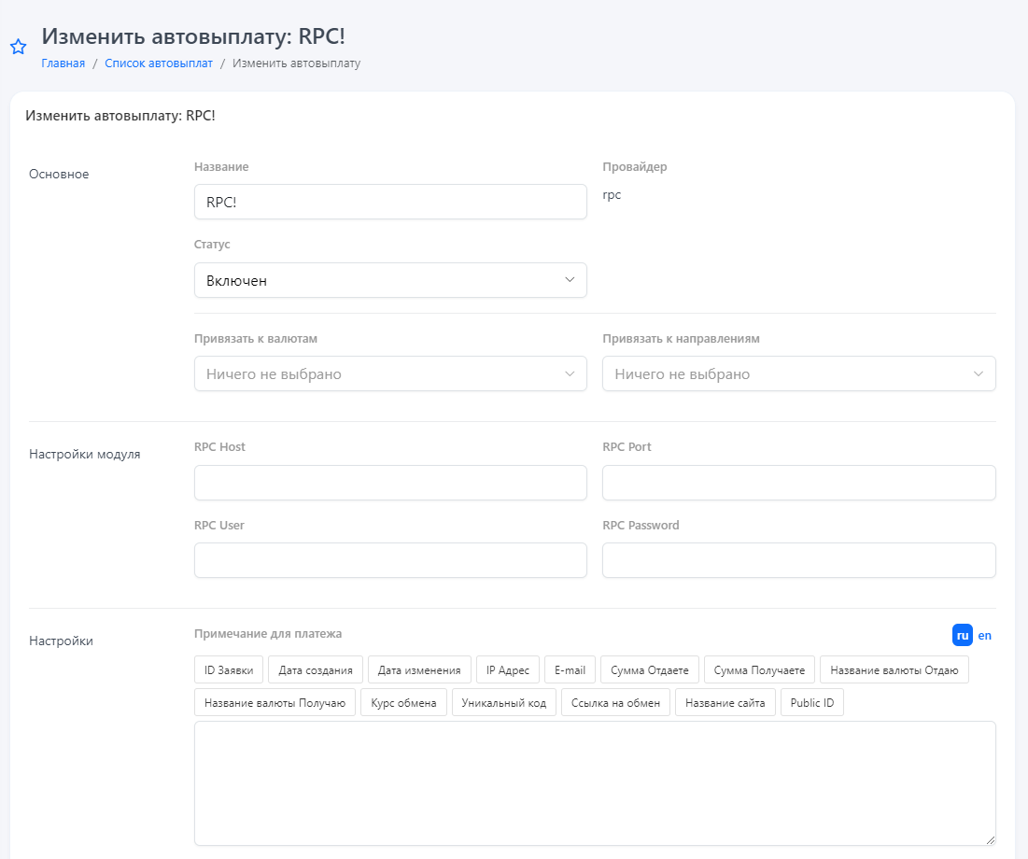The width and height of the screenshot is (1028, 859).
Task: Click the Название text field
Action: pos(390,202)
